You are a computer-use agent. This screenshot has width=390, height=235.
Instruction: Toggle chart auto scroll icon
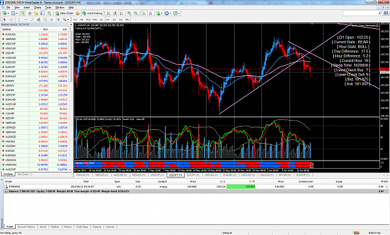144,13
